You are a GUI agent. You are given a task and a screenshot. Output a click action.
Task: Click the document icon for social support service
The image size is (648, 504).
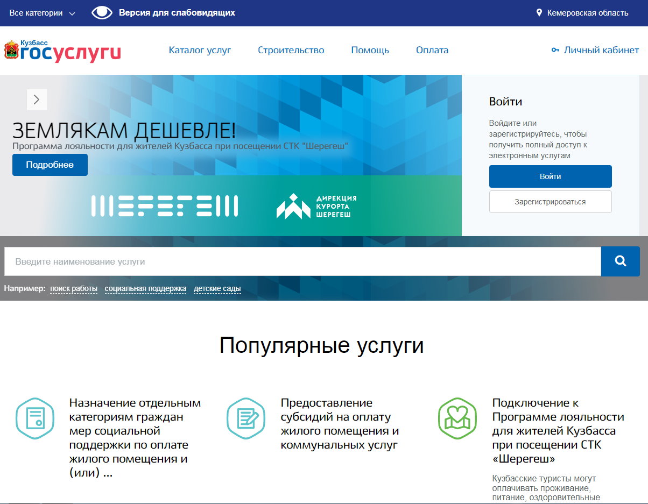35,418
